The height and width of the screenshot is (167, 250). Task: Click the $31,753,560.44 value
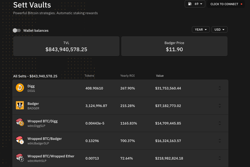coord(168,88)
